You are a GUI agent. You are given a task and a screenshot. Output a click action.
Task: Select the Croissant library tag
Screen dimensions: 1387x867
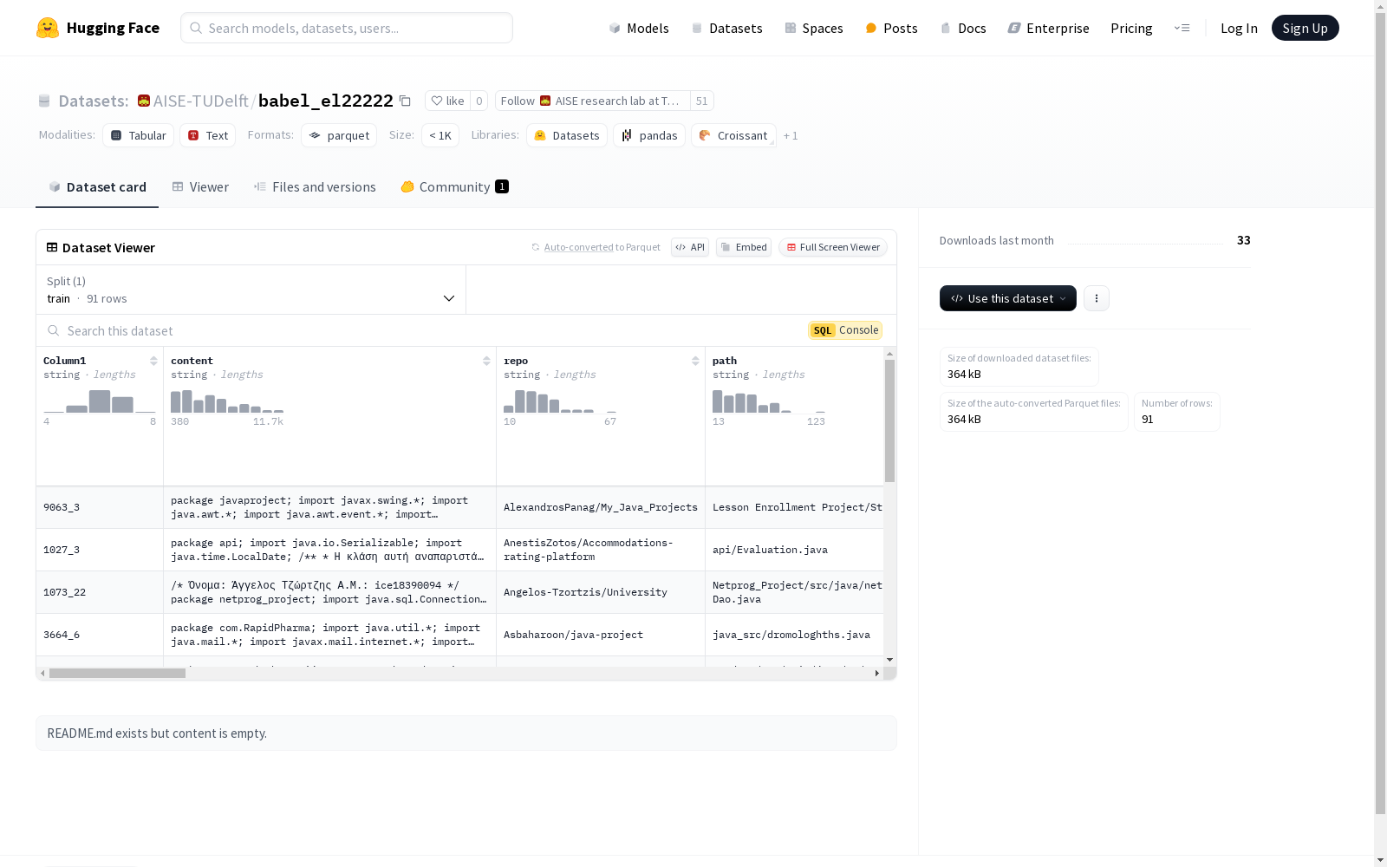click(733, 135)
